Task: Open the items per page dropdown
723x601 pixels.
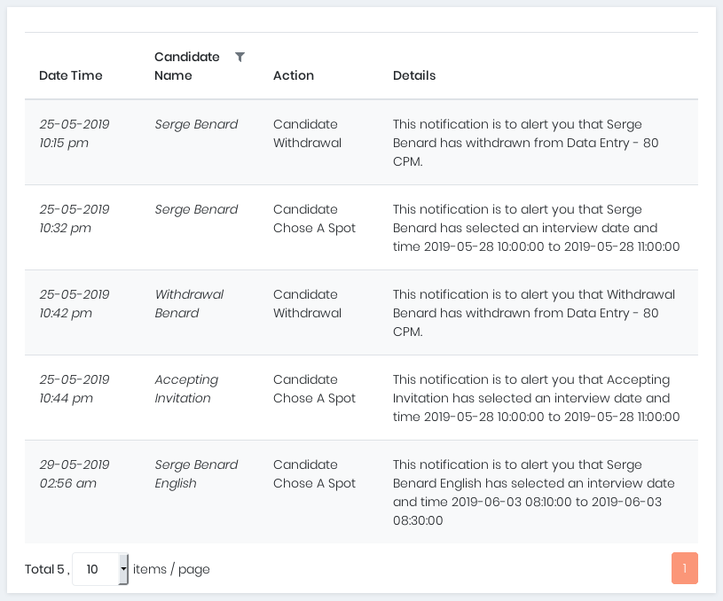Action: (x=100, y=569)
